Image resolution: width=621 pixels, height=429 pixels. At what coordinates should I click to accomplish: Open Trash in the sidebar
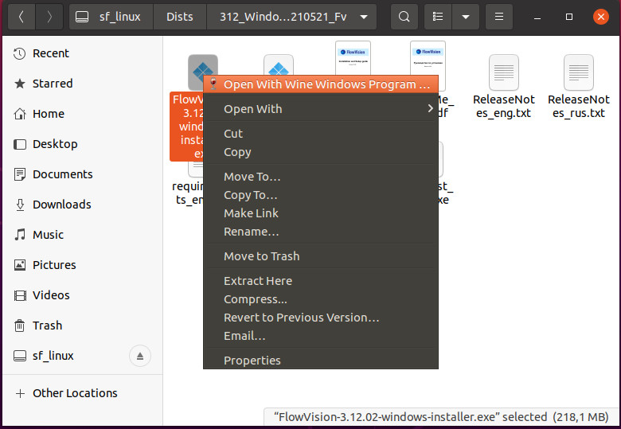pos(82,326)
